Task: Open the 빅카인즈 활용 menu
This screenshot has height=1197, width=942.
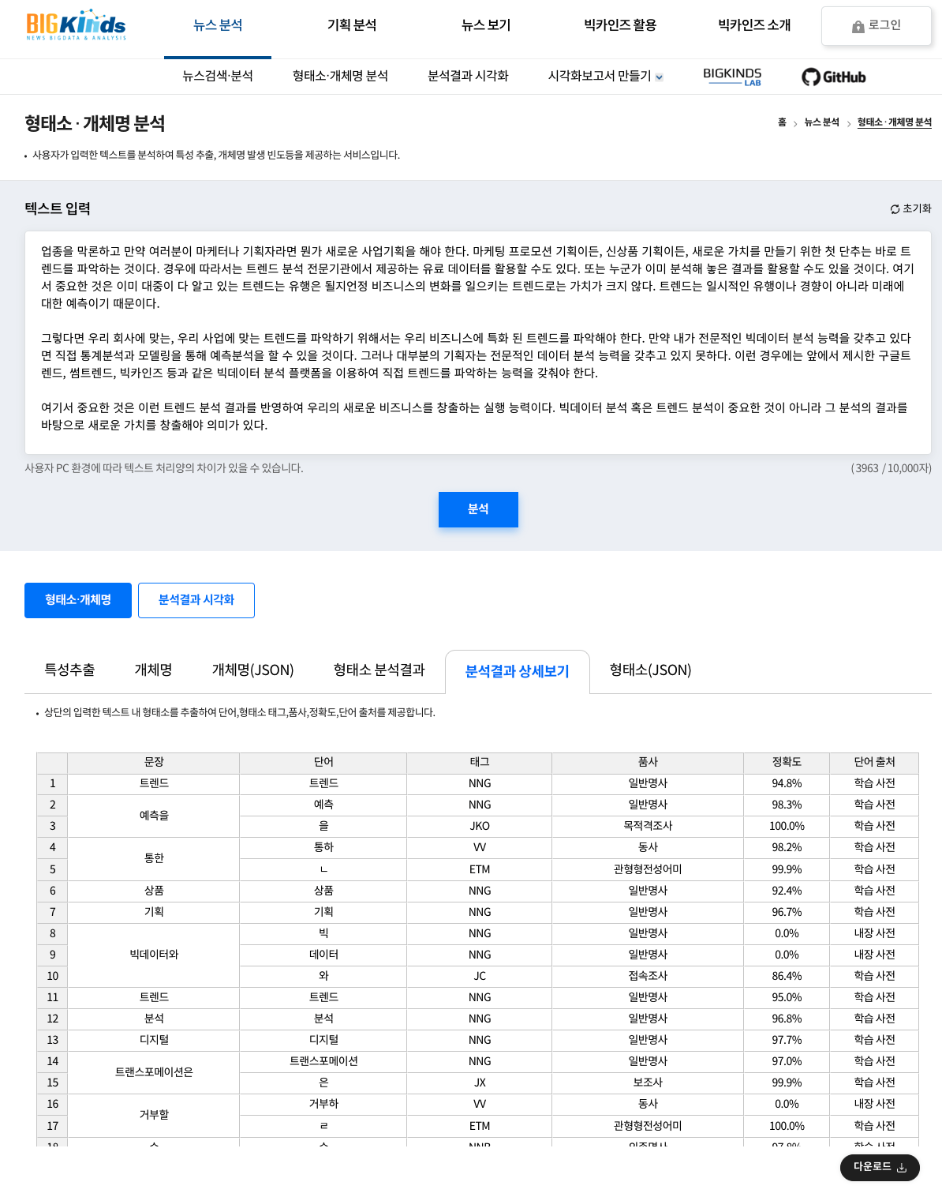Action: click(x=620, y=25)
